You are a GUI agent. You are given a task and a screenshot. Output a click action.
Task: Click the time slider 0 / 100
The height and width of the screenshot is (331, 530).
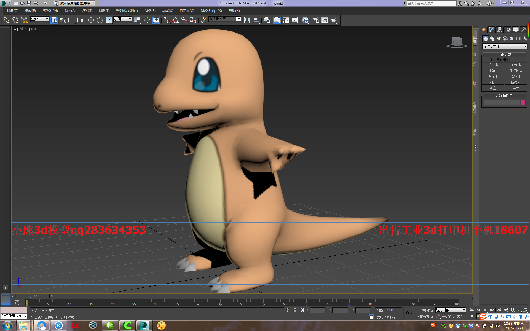click(33, 296)
